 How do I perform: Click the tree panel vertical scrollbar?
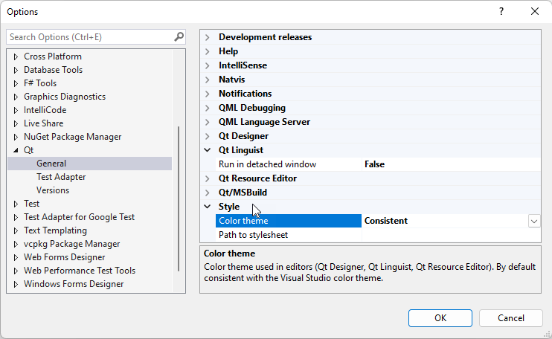point(179,198)
